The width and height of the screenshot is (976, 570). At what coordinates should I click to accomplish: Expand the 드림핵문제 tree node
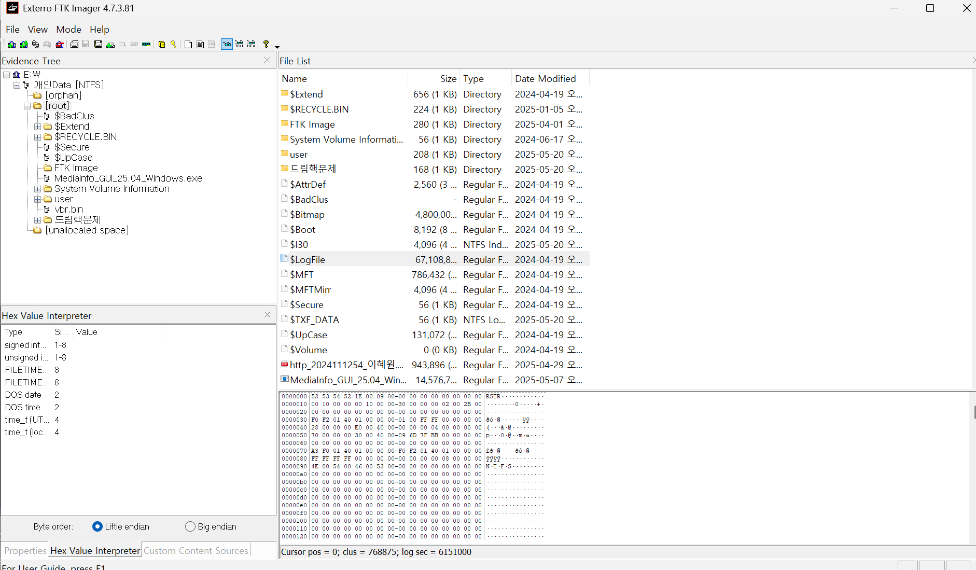(37, 220)
